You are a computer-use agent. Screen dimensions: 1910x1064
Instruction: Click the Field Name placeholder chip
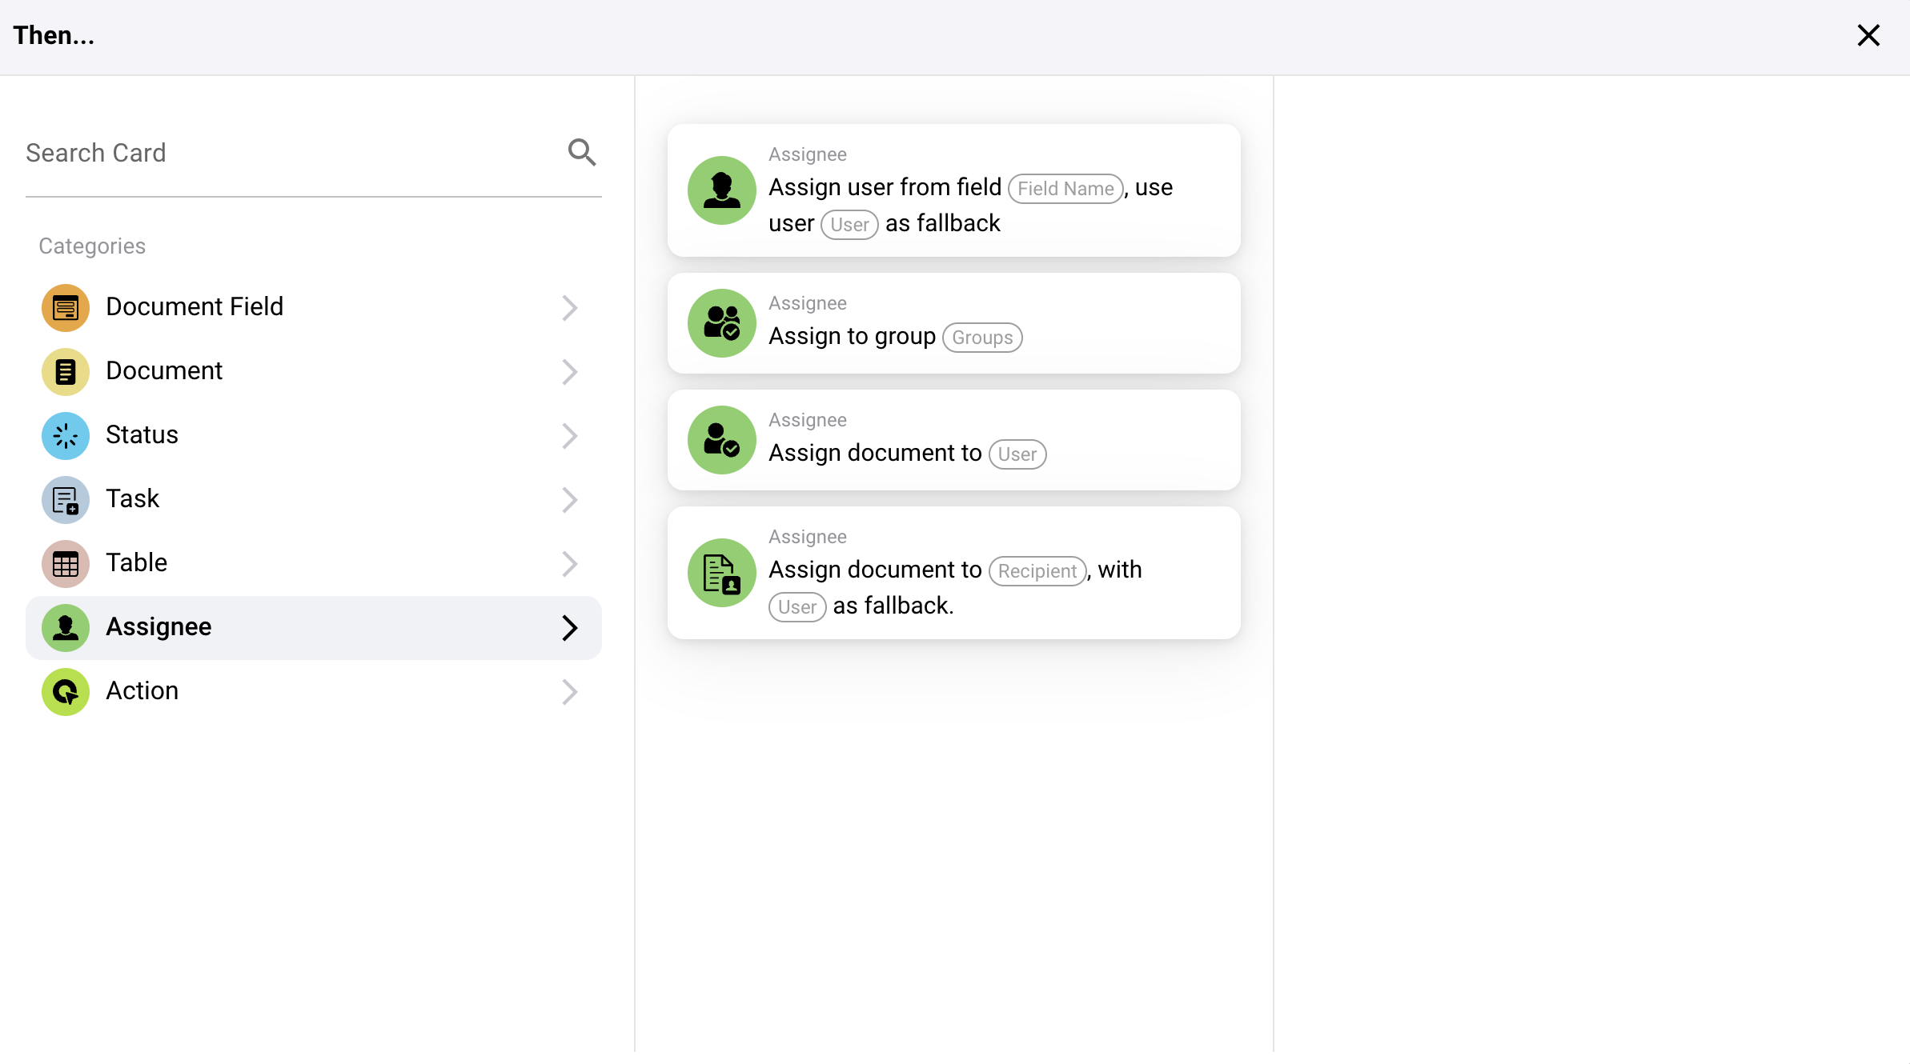coord(1065,189)
